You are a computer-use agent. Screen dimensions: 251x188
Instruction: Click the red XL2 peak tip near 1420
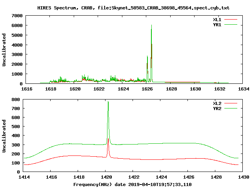[108, 139]
